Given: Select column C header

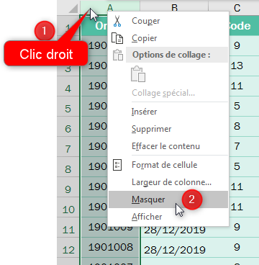Looking at the screenshot, I should (237, 8).
